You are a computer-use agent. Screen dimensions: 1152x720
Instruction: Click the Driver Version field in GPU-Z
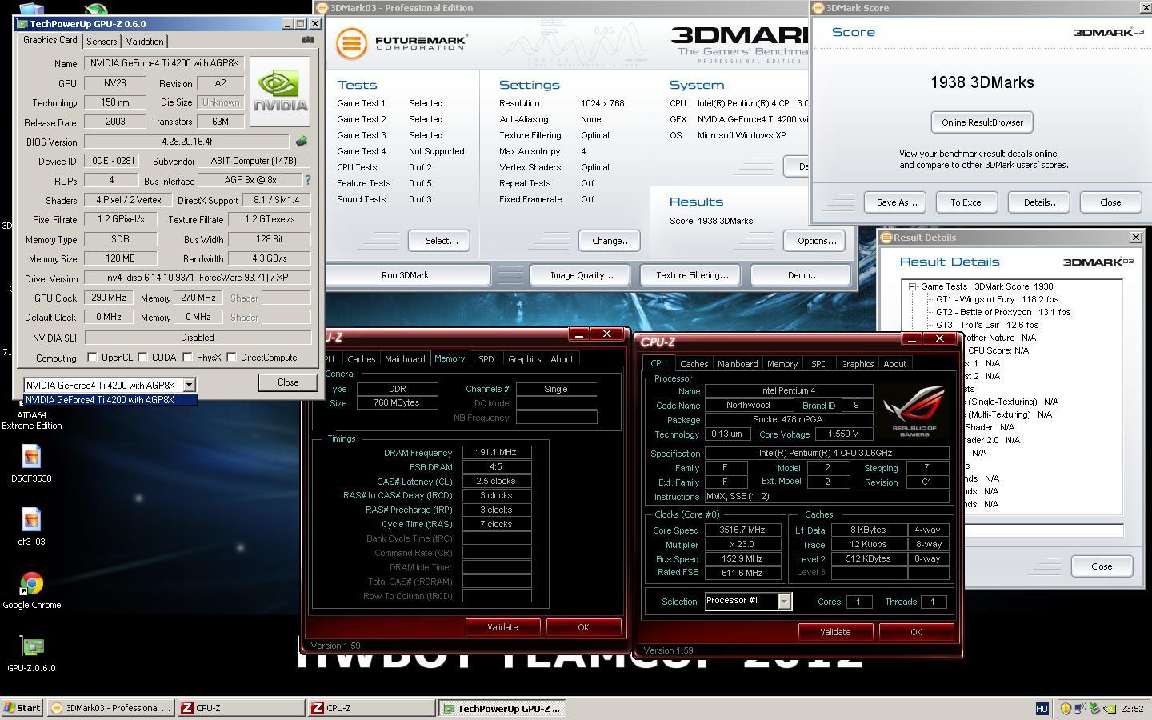click(198, 278)
